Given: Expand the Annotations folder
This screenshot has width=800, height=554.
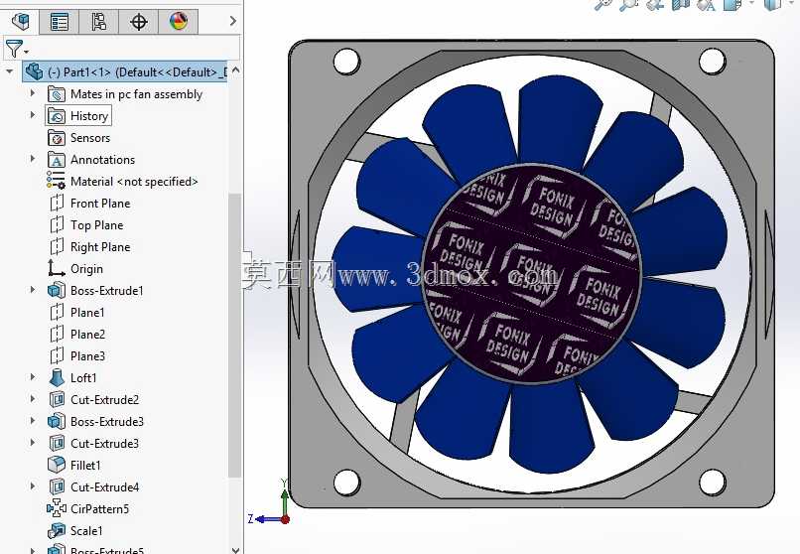Looking at the screenshot, I should click(32, 159).
